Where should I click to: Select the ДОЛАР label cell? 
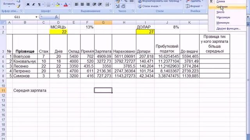[145, 27]
